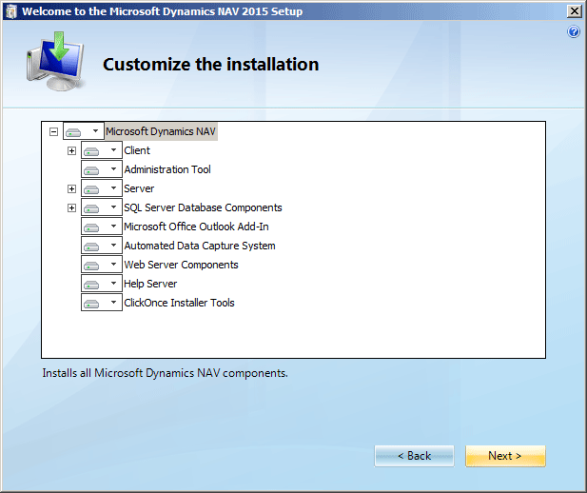
Task: Select the Help Server component label
Action: [x=150, y=284]
